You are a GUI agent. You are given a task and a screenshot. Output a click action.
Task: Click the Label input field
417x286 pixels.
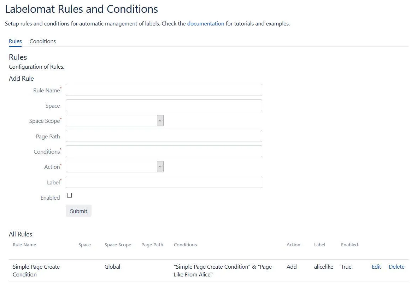[164, 182]
